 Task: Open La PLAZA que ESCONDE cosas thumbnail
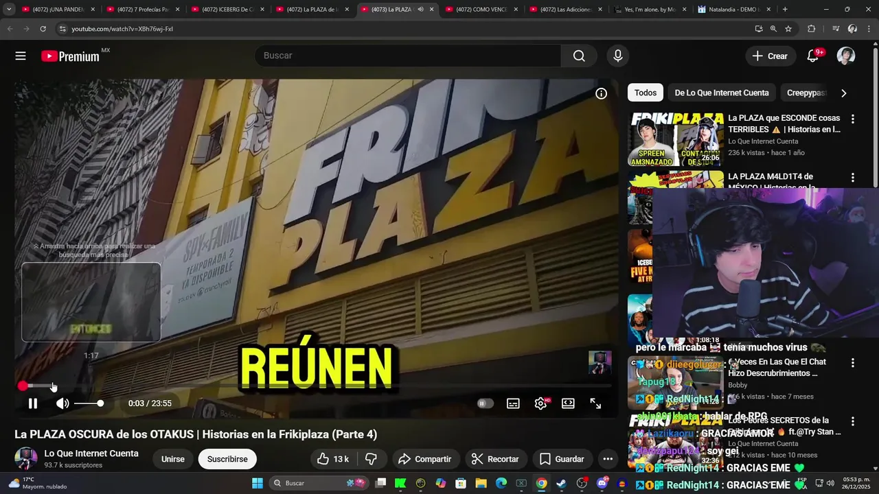click(x=676, y=139)
